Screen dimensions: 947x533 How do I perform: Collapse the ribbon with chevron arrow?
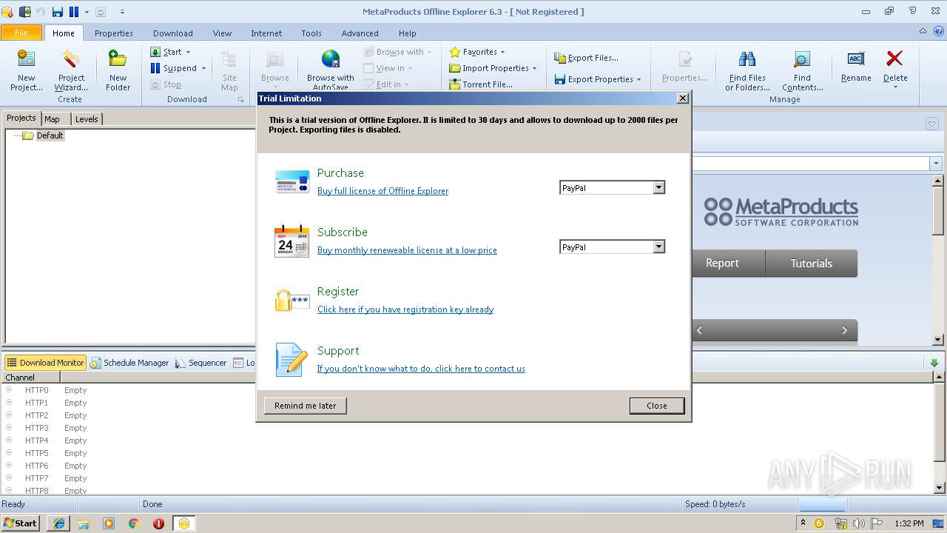coord(923,31)
